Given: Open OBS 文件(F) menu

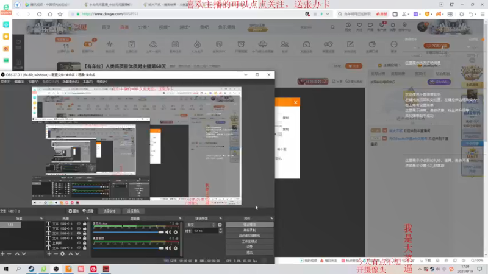Looking at the screenshot, I should (5, 82).
